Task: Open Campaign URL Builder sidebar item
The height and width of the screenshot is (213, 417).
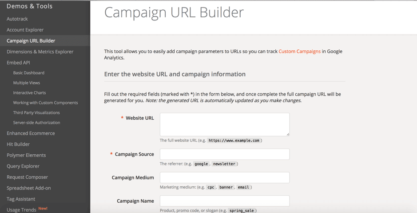Action: point(31,40)
